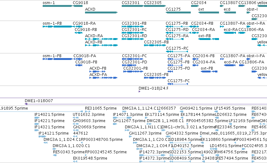267x163 pixels.
Task: Click the DME1-018J24.F marker label
Action: (x=153, y=88)
